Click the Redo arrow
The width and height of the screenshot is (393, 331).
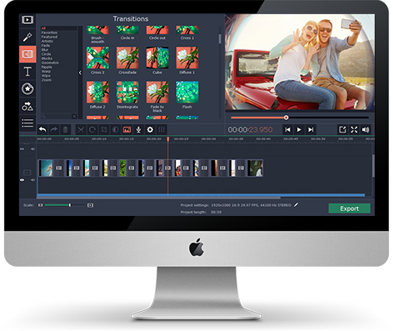pyautogui.click(x=54, y=129)
